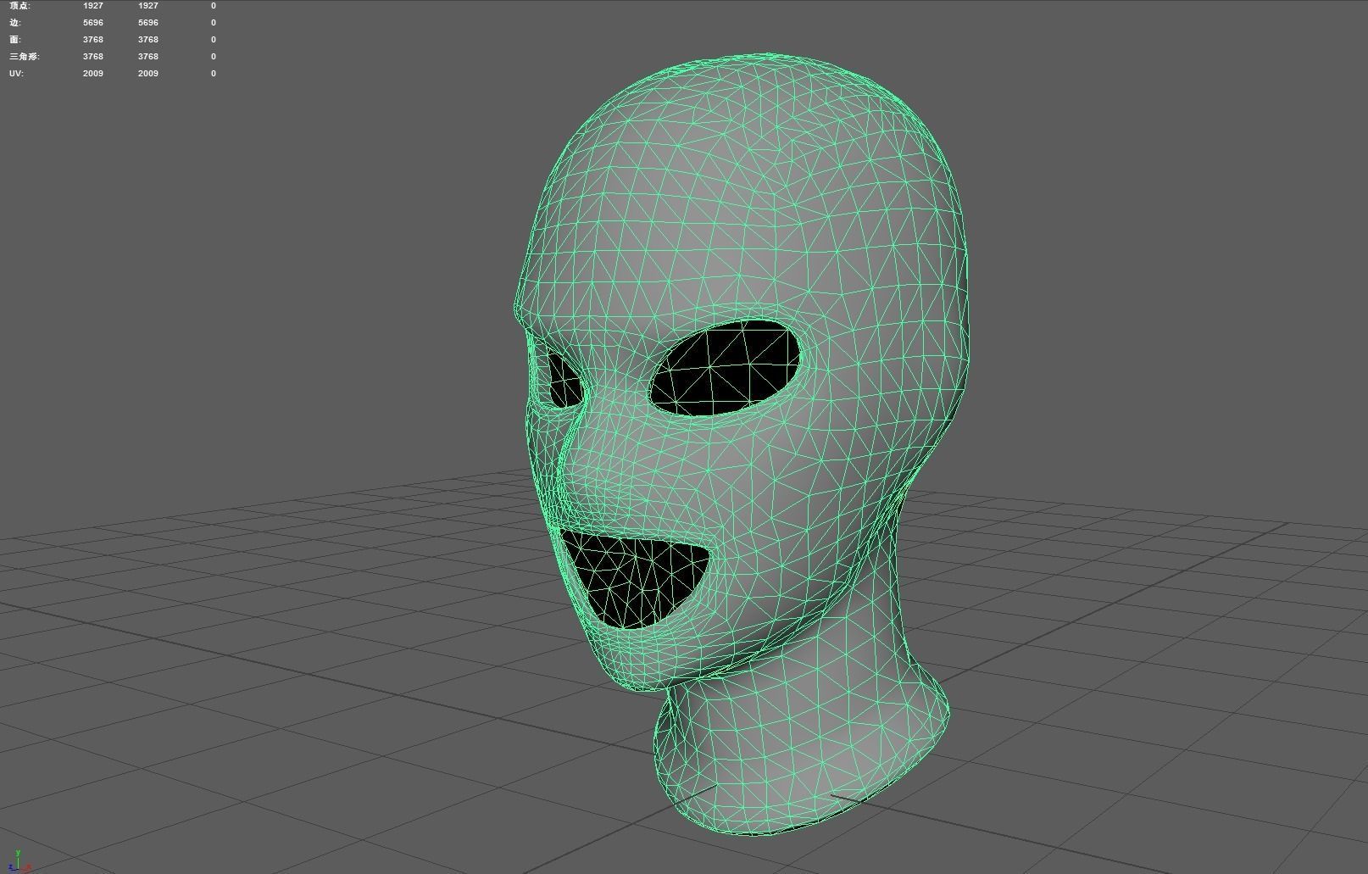Click the 0 value in the 面 row
The image size is (1368, 874).
coord(214,40)
